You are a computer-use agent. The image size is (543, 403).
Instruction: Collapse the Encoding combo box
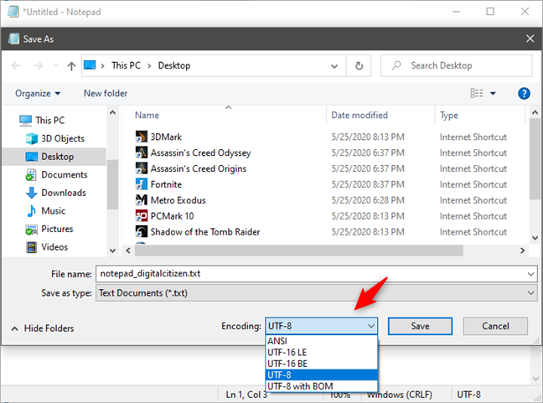370,326
